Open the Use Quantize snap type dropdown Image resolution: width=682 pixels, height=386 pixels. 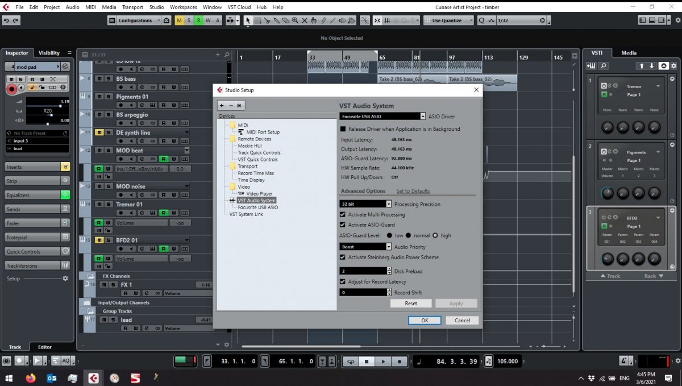pyautogui.click(x=448, y=20)
